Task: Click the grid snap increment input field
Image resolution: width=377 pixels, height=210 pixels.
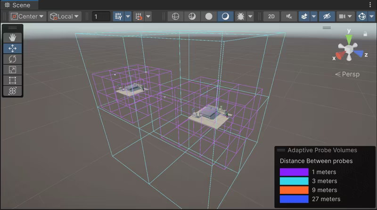Action: point(101,16)
